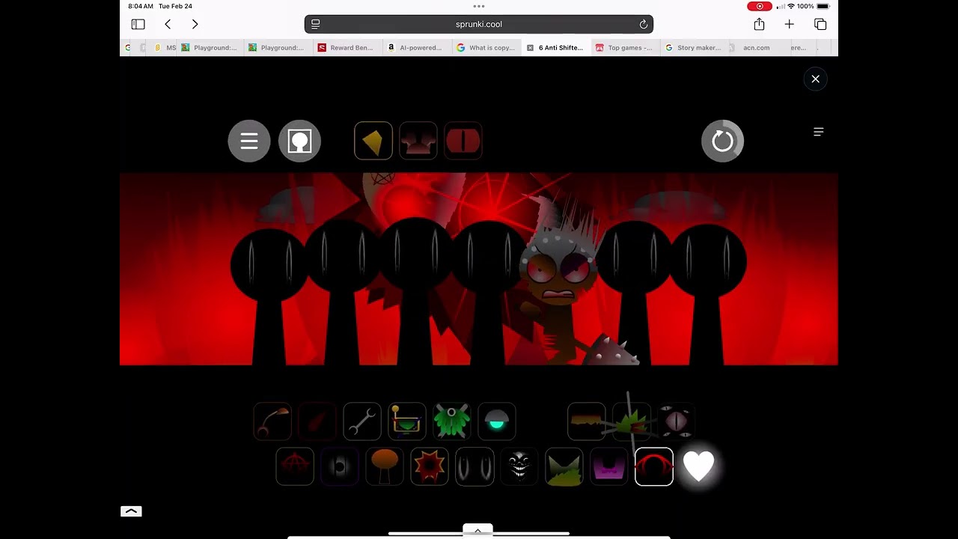
Task: Pick the dark red feather sound icon
Action: pos(317,421)
